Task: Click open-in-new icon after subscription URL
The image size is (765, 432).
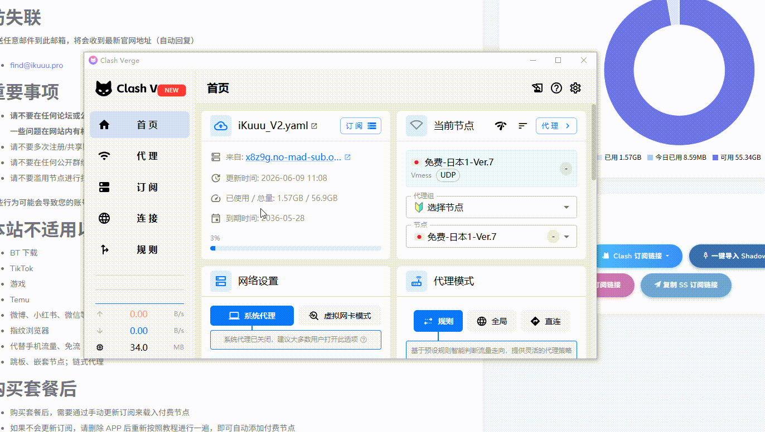Action: 348,158
